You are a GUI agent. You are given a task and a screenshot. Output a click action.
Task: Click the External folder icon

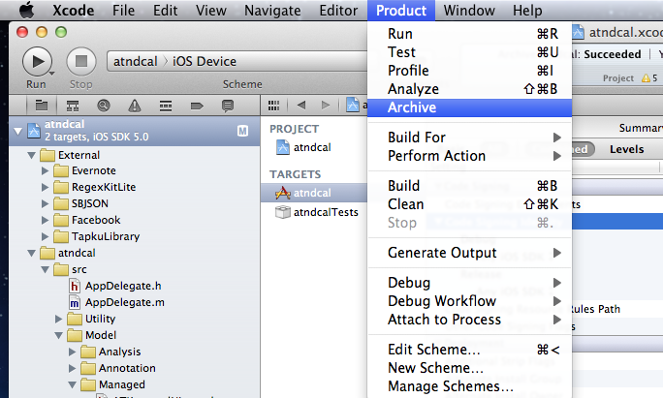click(47, 155)
